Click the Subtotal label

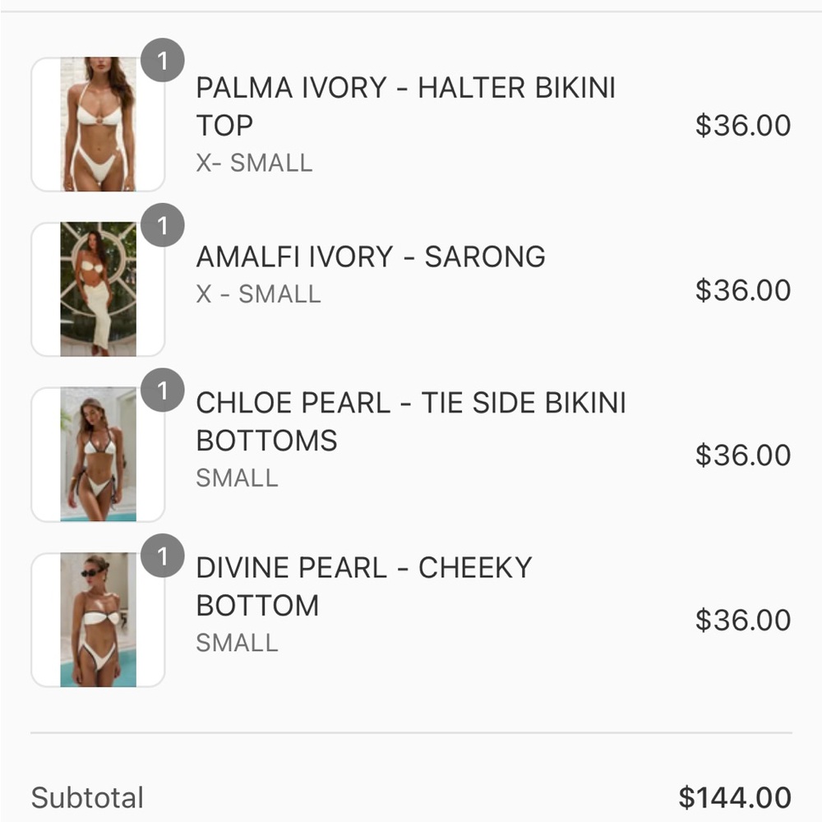86,796
